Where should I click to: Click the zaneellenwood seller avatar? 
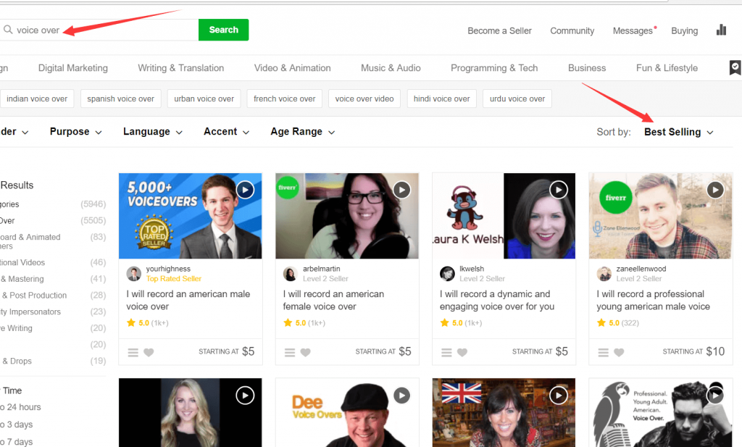604,273
